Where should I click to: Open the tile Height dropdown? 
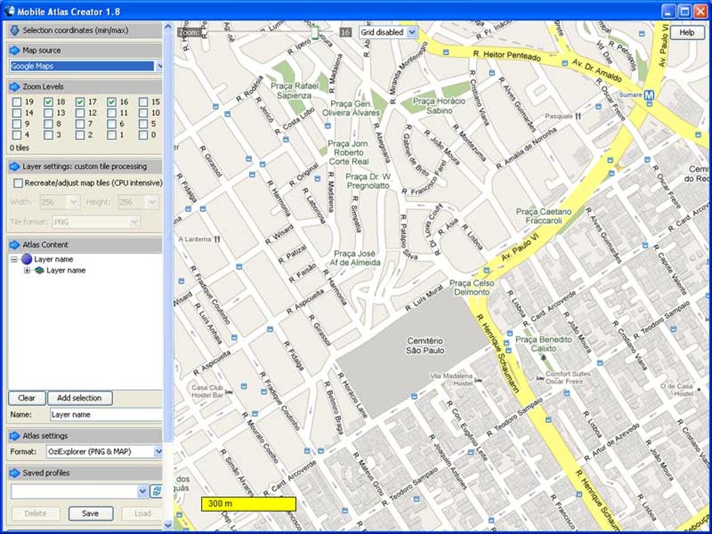pyautogui.click(x=152, y=202)
